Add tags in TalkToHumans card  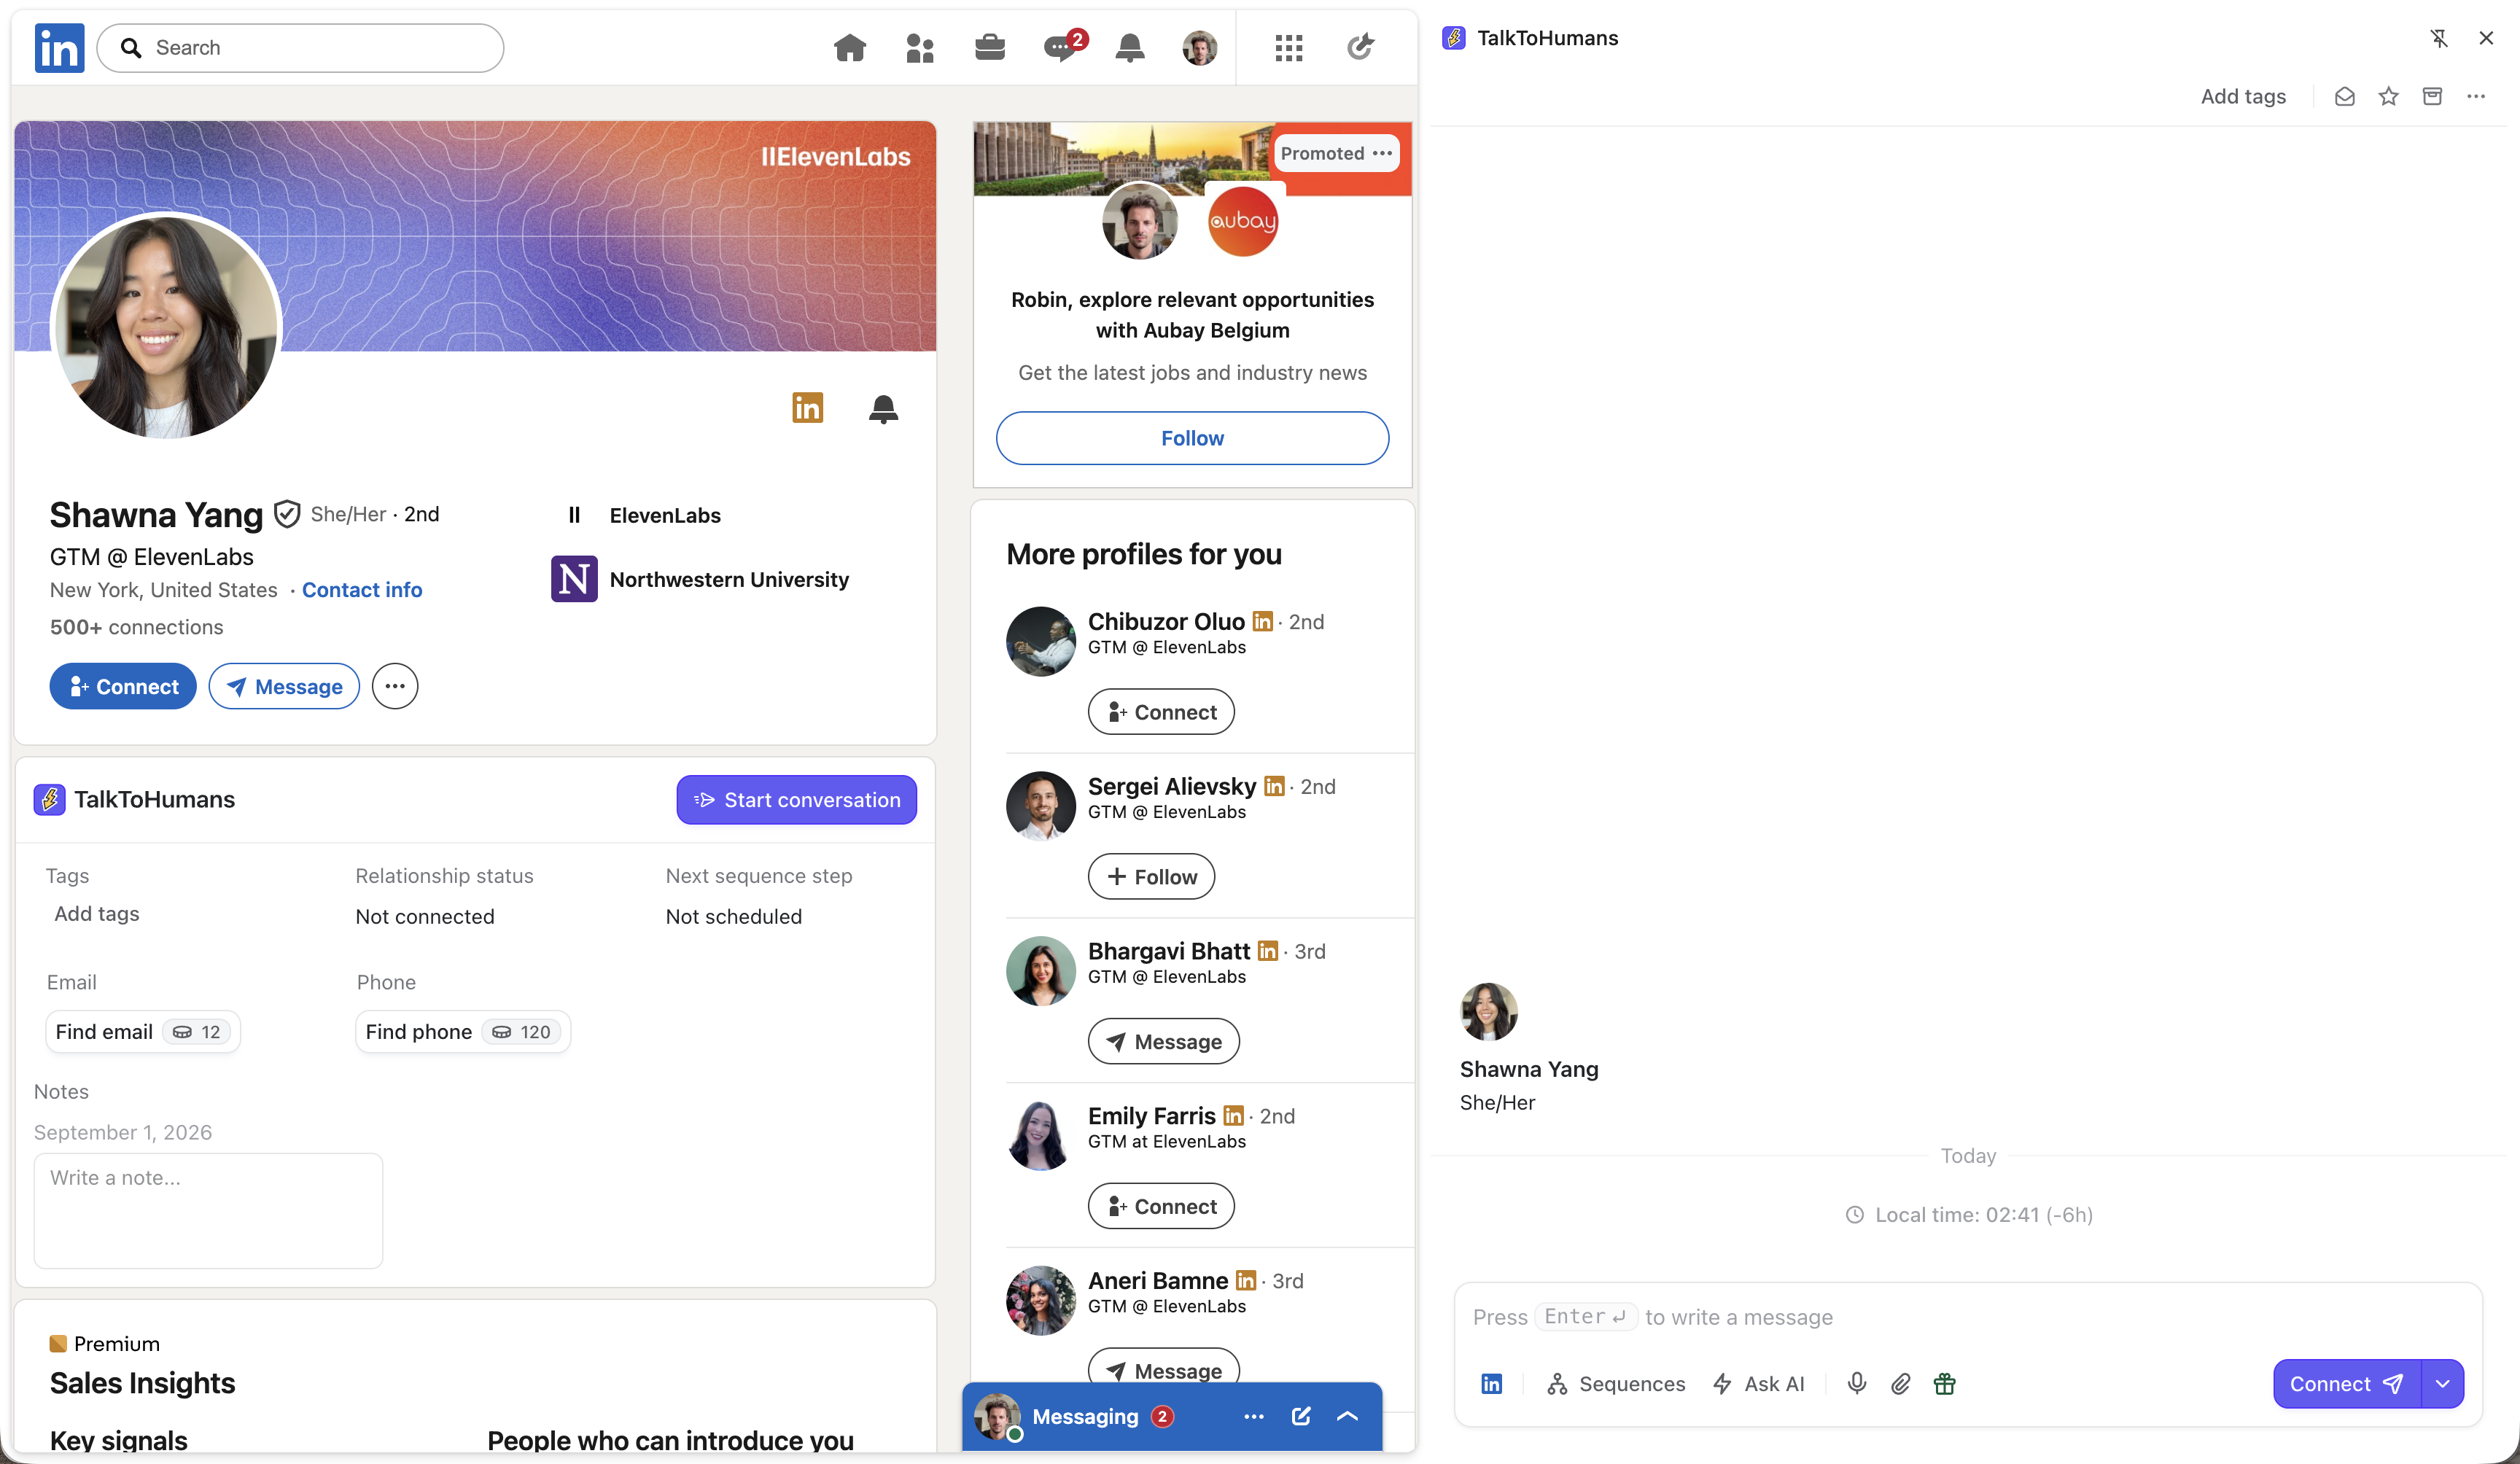[97, 913]
